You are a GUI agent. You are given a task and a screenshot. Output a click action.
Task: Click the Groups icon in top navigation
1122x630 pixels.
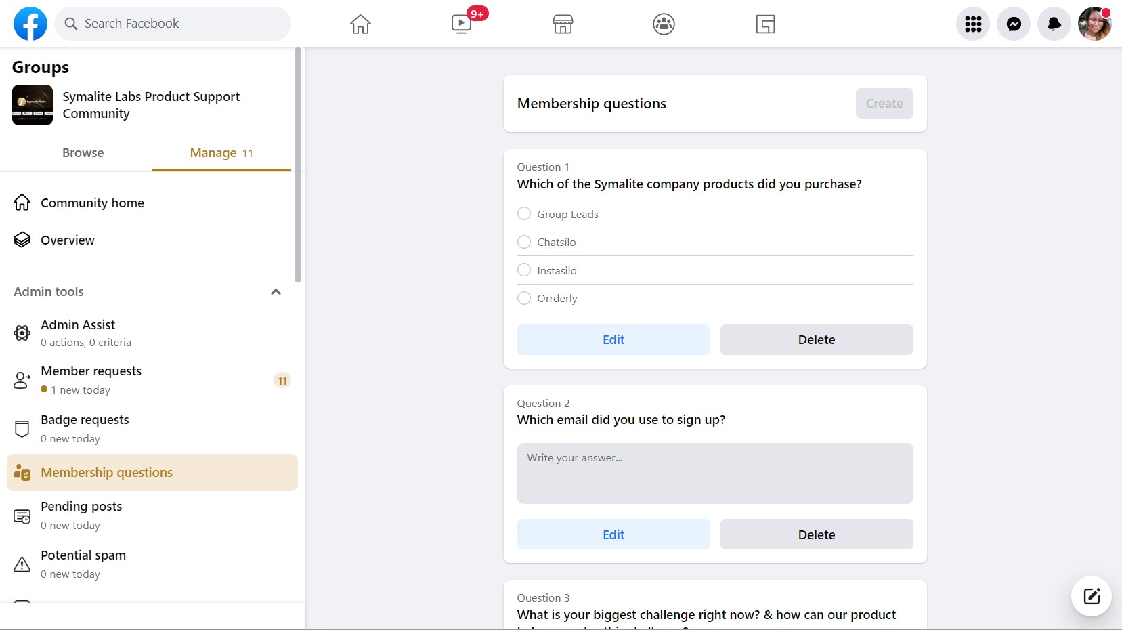[x=663, y=24]
